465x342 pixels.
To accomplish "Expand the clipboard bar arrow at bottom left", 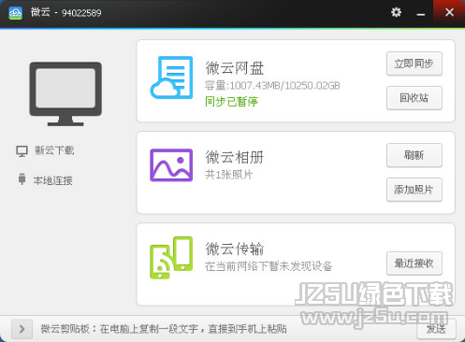I will 22,329.
